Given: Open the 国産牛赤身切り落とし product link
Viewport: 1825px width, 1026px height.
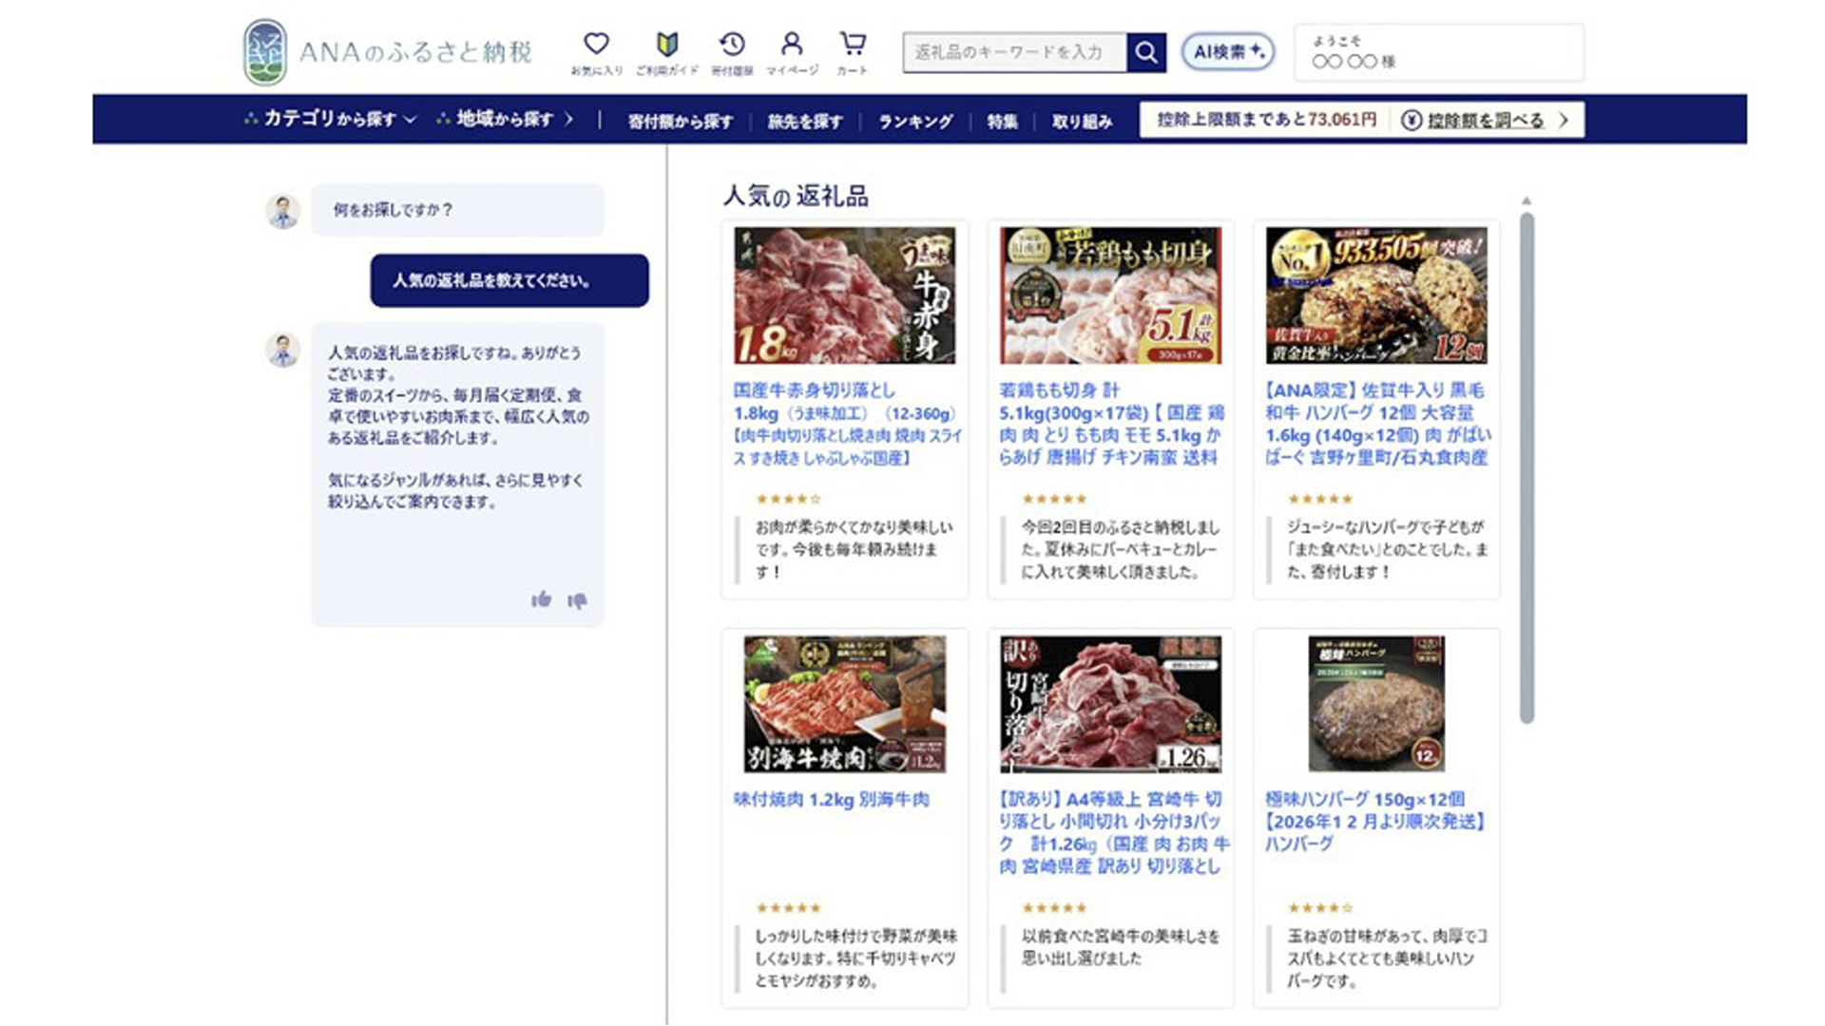Looking at the screenshot, I should pos(847,424).
